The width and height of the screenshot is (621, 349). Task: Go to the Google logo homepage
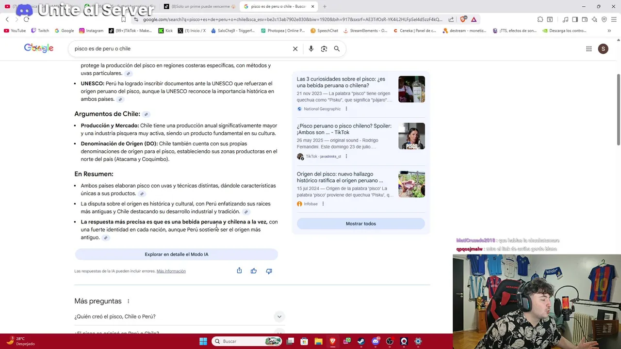coord(39,48)
